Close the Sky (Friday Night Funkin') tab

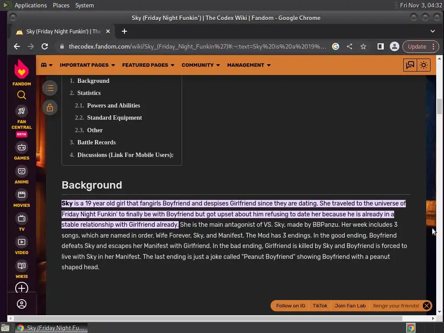108,31
